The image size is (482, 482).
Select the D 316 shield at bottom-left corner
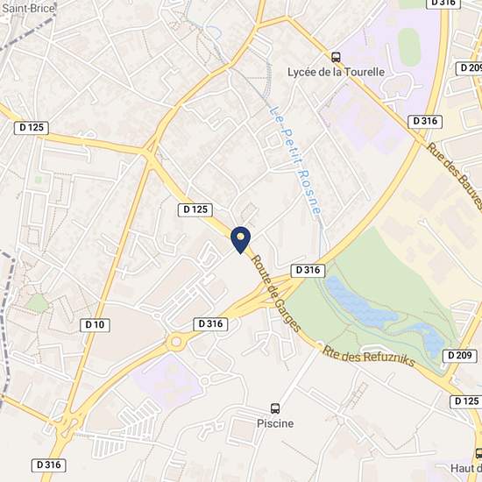(48, 465)
